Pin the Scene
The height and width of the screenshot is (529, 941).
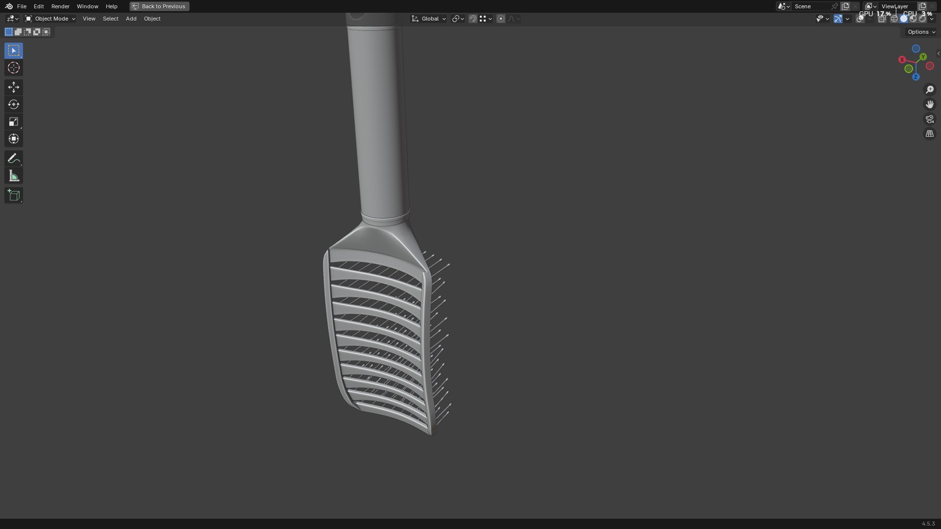[x=834, y=6]
